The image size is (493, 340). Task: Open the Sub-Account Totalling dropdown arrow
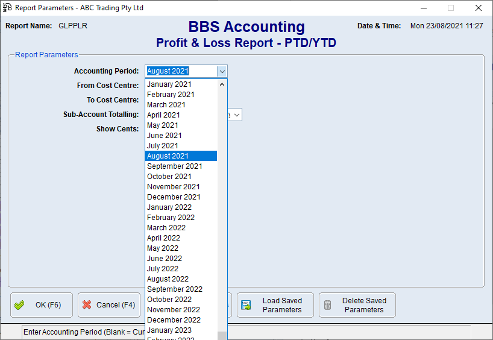coord(237,115)
